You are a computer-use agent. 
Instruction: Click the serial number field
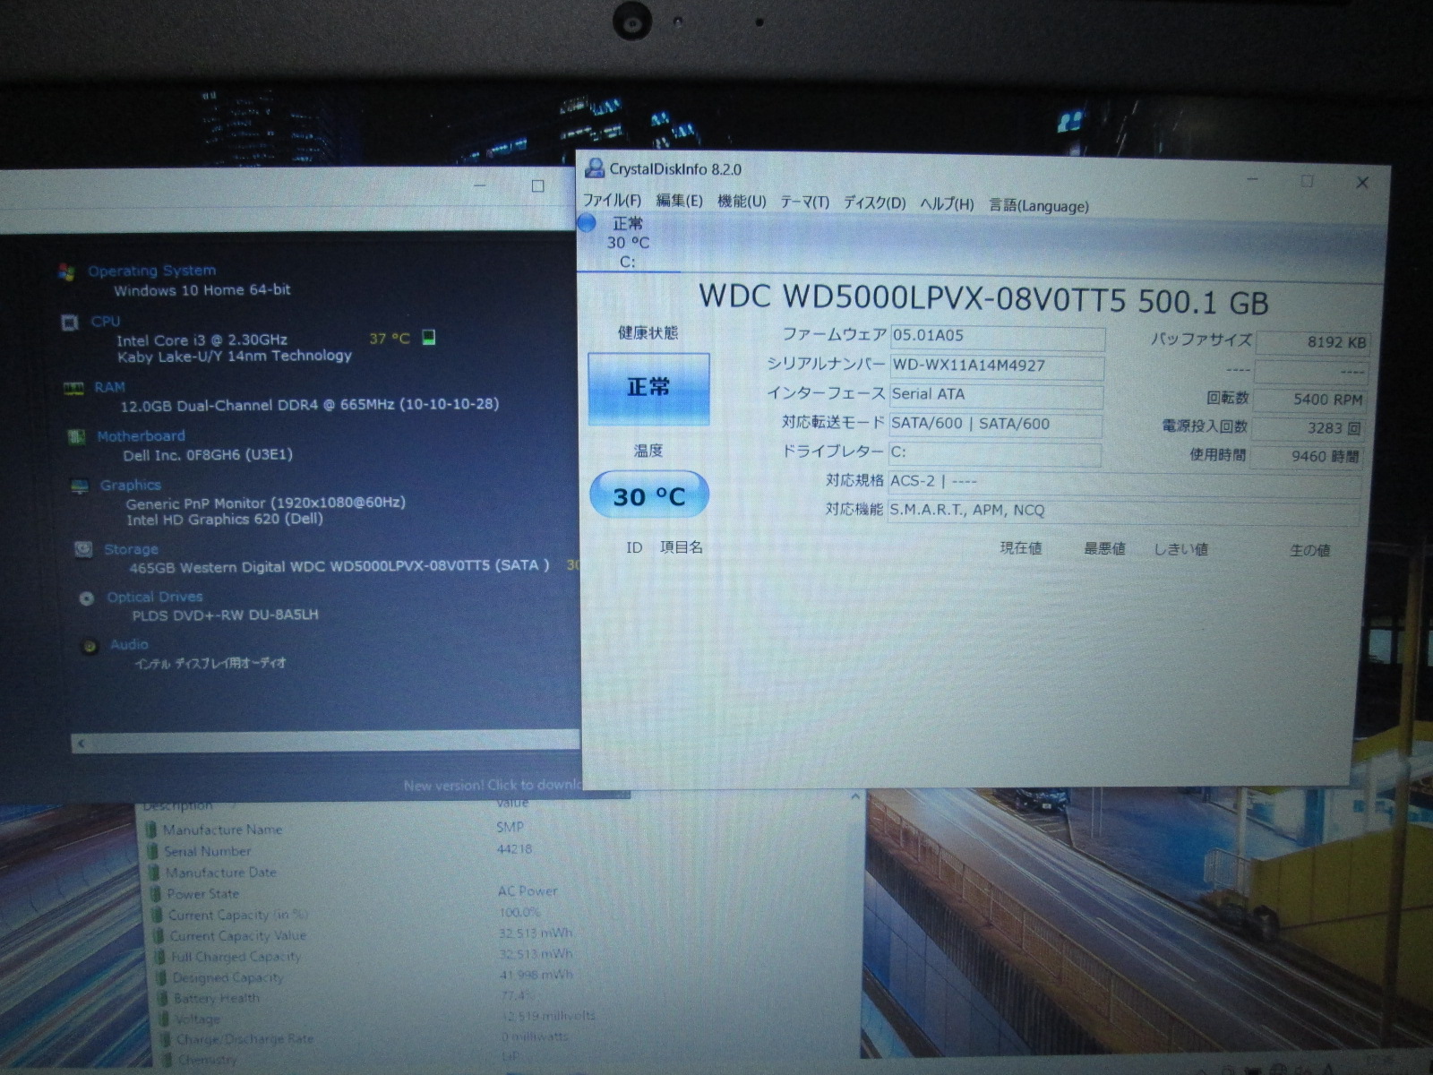point(996,365)
